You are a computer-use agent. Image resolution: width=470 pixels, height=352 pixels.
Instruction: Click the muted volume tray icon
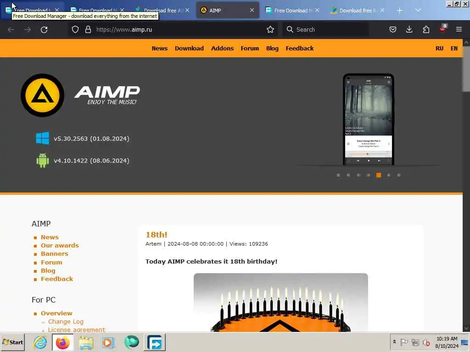pyautogui.click(x=426, y=342)
